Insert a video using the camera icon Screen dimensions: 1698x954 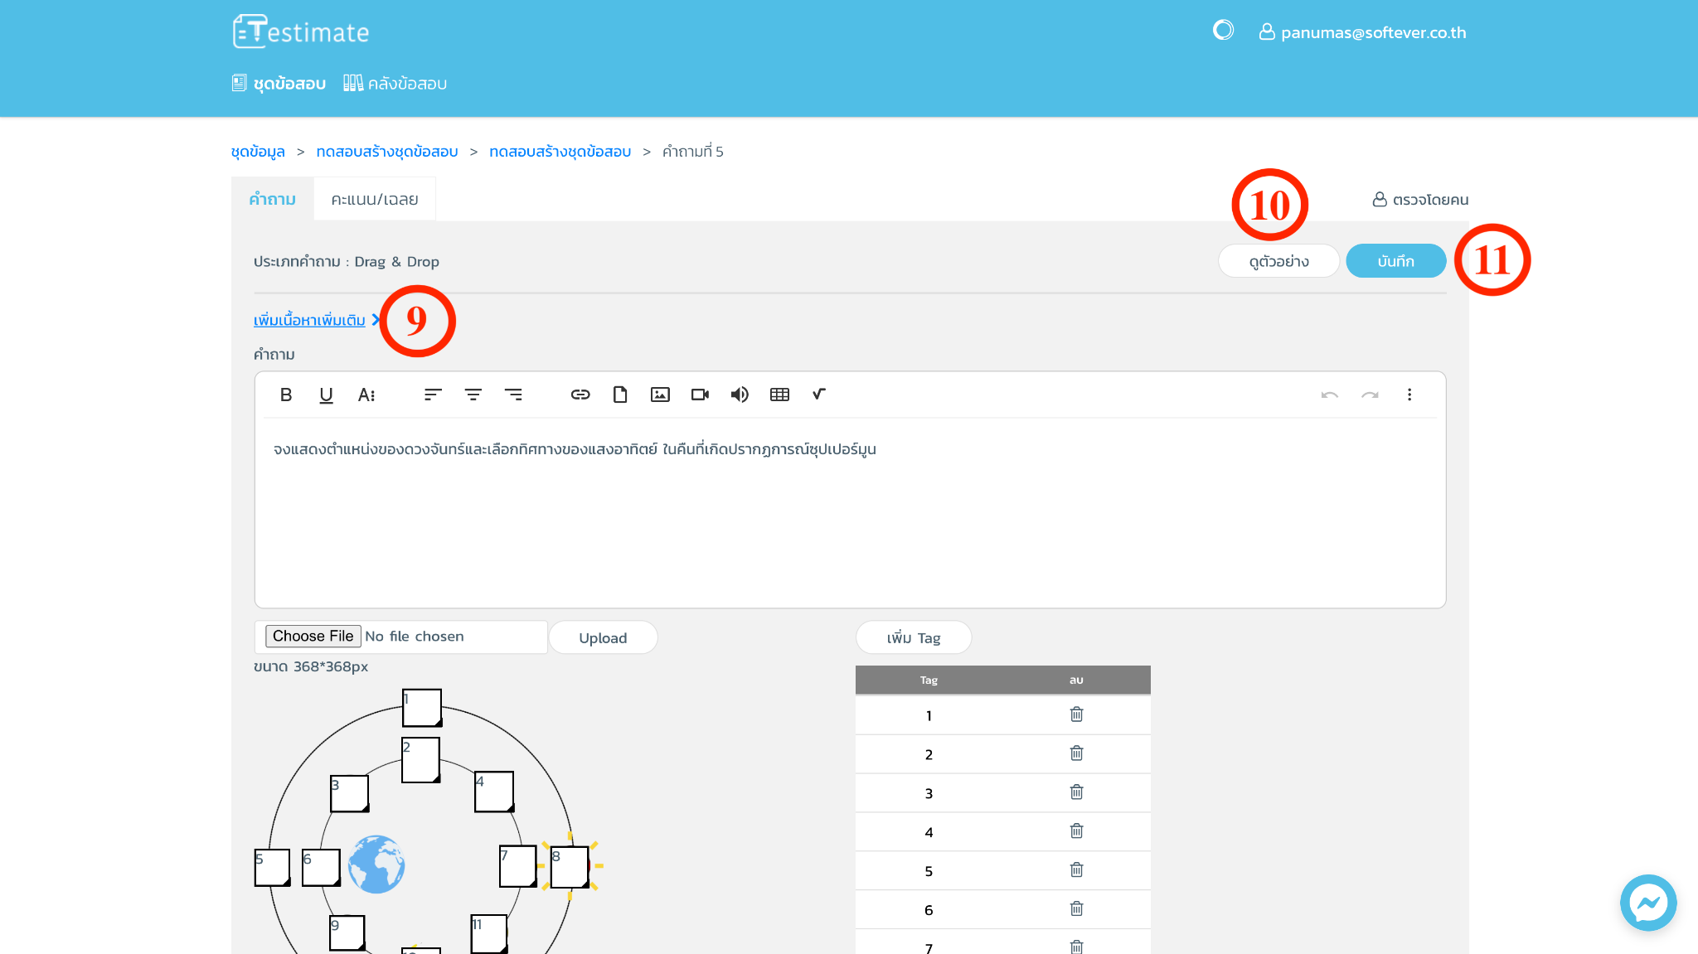coord(700,395)
